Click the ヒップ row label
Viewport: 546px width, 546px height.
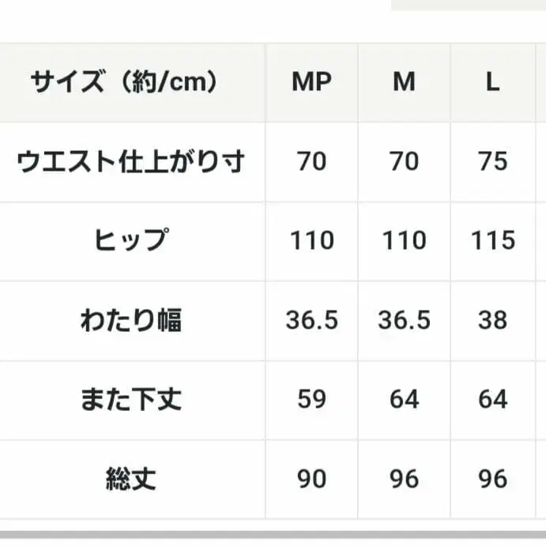point(131,241)
